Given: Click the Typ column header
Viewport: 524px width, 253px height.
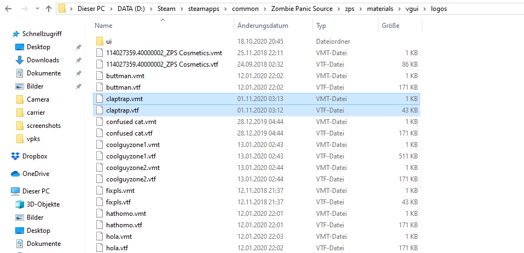Looking at the screenshot, I should (x=321, y=26).
